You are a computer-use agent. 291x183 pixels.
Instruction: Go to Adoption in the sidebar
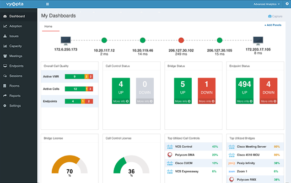[x=16, y=26]
